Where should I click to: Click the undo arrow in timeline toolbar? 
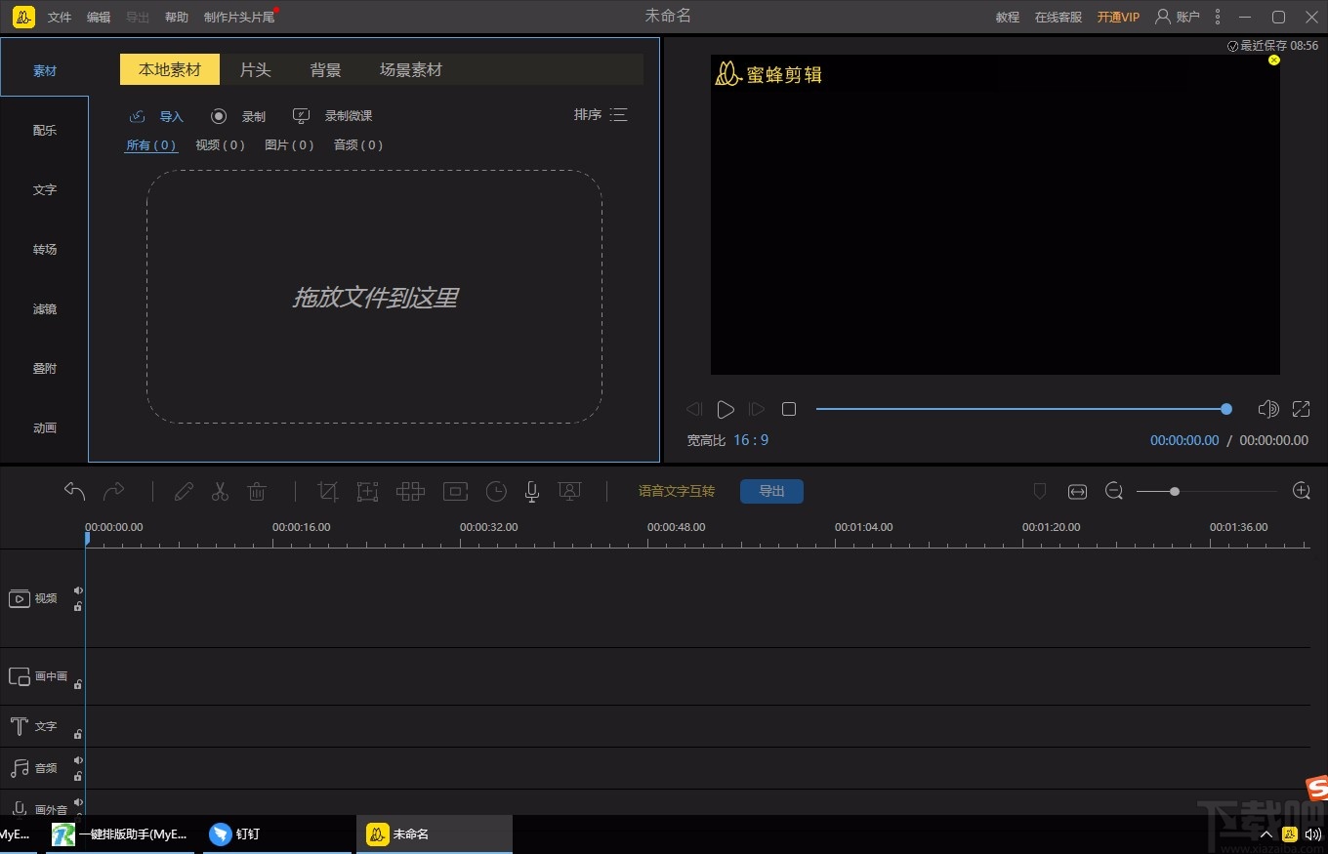(74, 491)
